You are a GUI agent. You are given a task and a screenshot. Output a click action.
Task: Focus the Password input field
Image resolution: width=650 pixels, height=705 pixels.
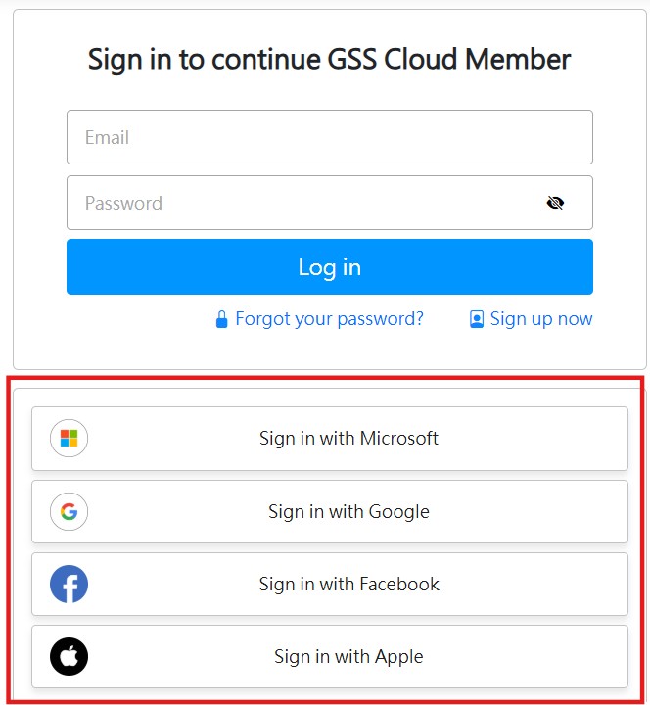pos(303,203)
